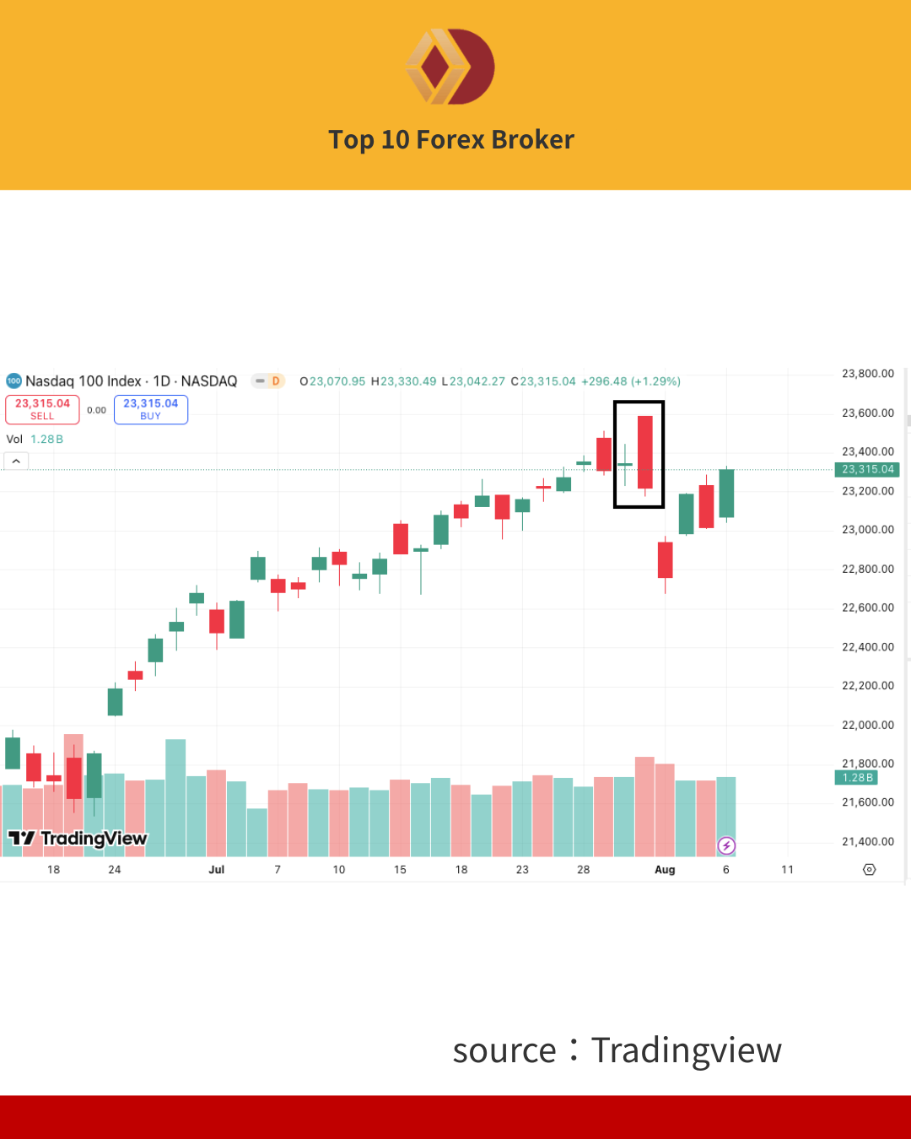Image resolution: width=911 pixels, height=1139 pixels.
Task: Click the TradingView logo on the chart
Action: 78,838
